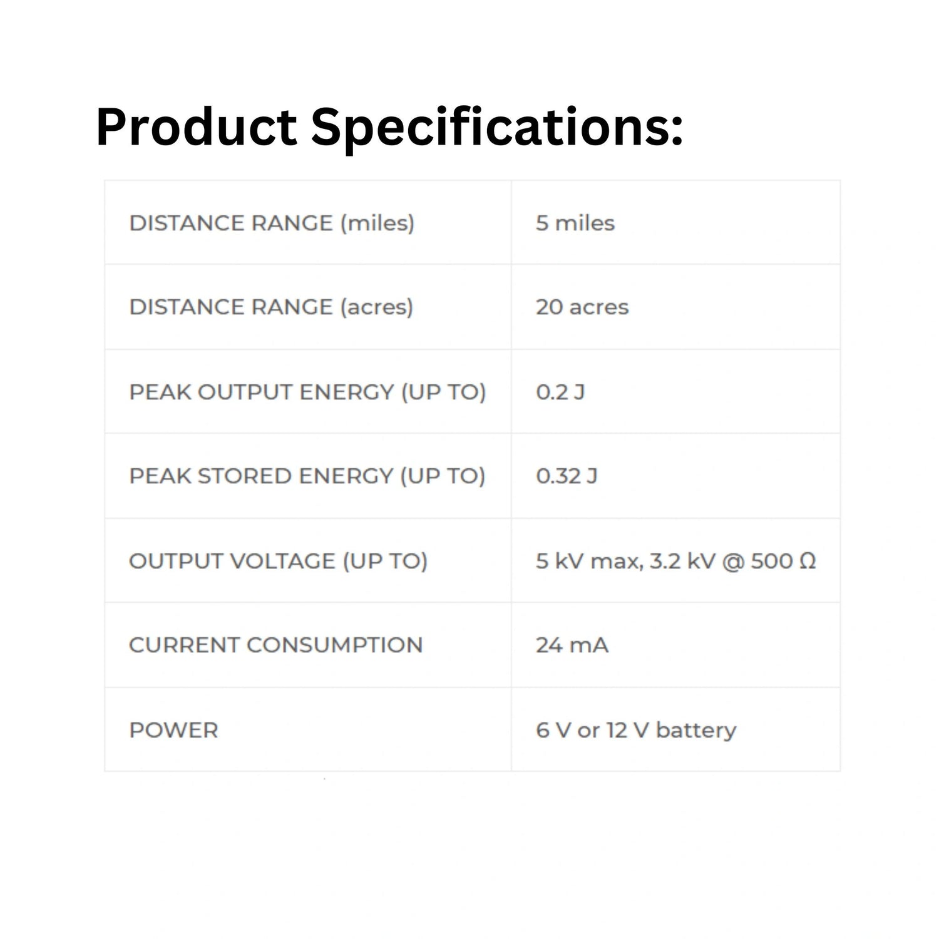
Task: Click the 20 acres value
Action: click(582, 307)
